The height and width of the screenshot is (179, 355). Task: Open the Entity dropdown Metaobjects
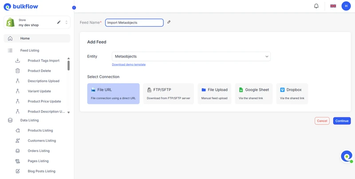coord(191,56)
